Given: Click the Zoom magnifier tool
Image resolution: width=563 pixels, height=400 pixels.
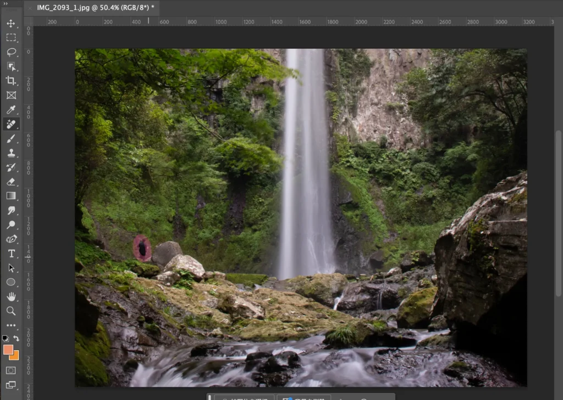Looking at the screenshot, I should pyautogui.click(x=11, y=311).
